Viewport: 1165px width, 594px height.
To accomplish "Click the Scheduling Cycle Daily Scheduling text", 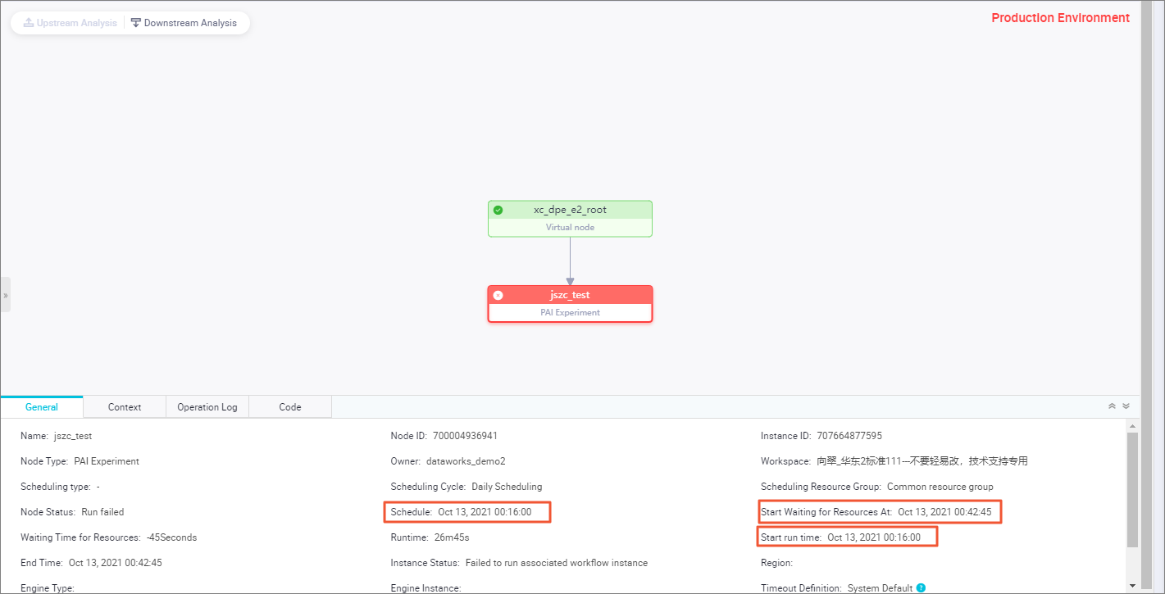I will click(507, 487).
